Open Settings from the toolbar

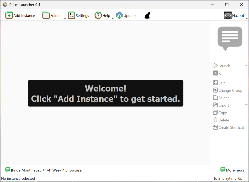pos(79,15)
